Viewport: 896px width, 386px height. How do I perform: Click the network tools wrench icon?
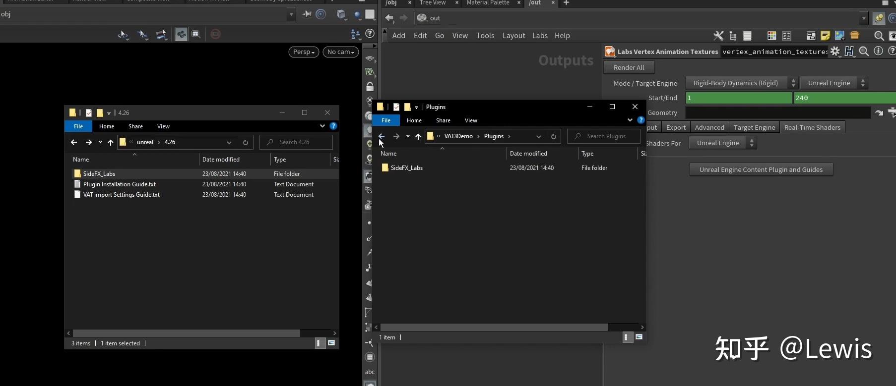[718, 36]
